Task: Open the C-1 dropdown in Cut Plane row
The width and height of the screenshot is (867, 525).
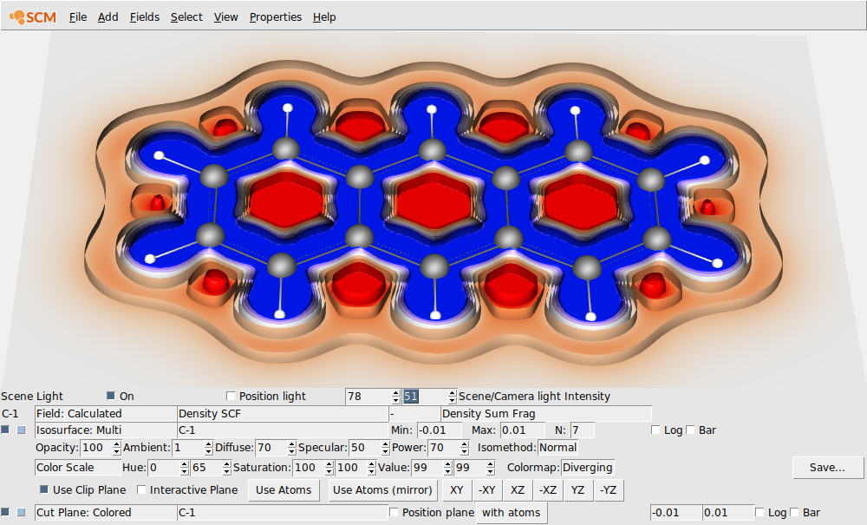Action: tap(284, 513)
